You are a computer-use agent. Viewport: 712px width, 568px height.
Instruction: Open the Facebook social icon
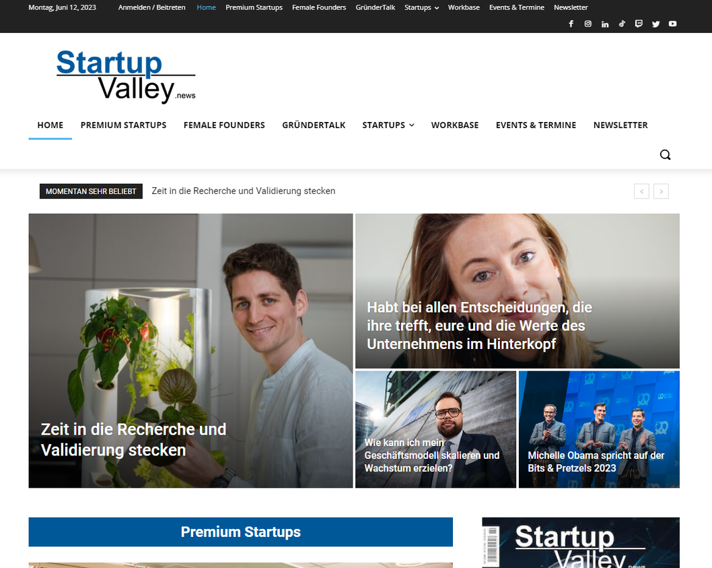pyautogui.click(x=571, y=24)
